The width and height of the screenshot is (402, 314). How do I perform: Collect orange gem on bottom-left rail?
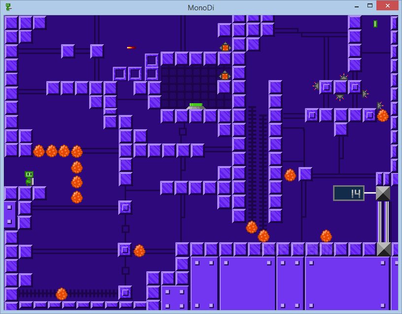pyautogui.click(x=62, y=294)
